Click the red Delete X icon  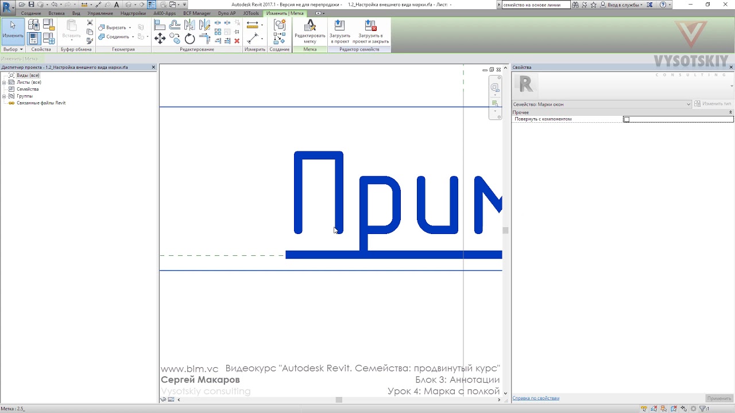(237, 41)
